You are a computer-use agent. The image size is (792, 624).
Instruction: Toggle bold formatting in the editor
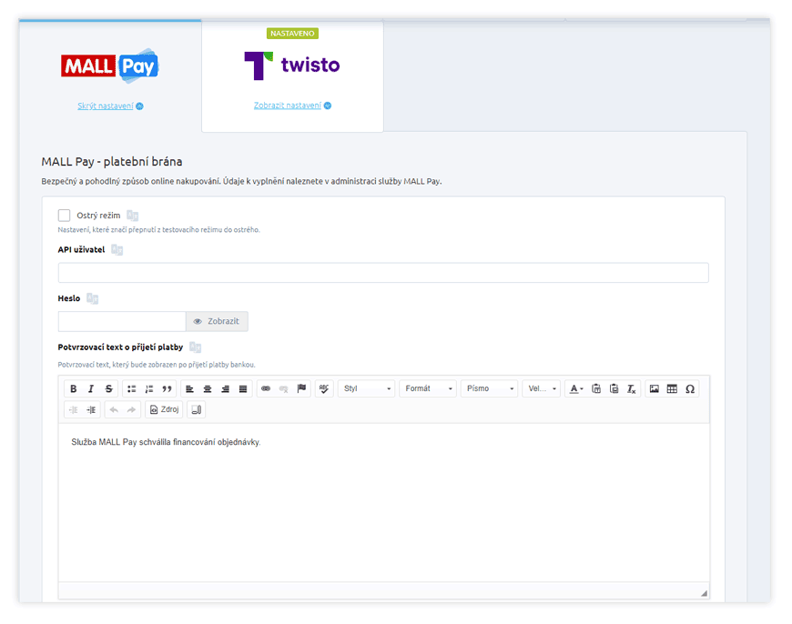pos(73,388)
